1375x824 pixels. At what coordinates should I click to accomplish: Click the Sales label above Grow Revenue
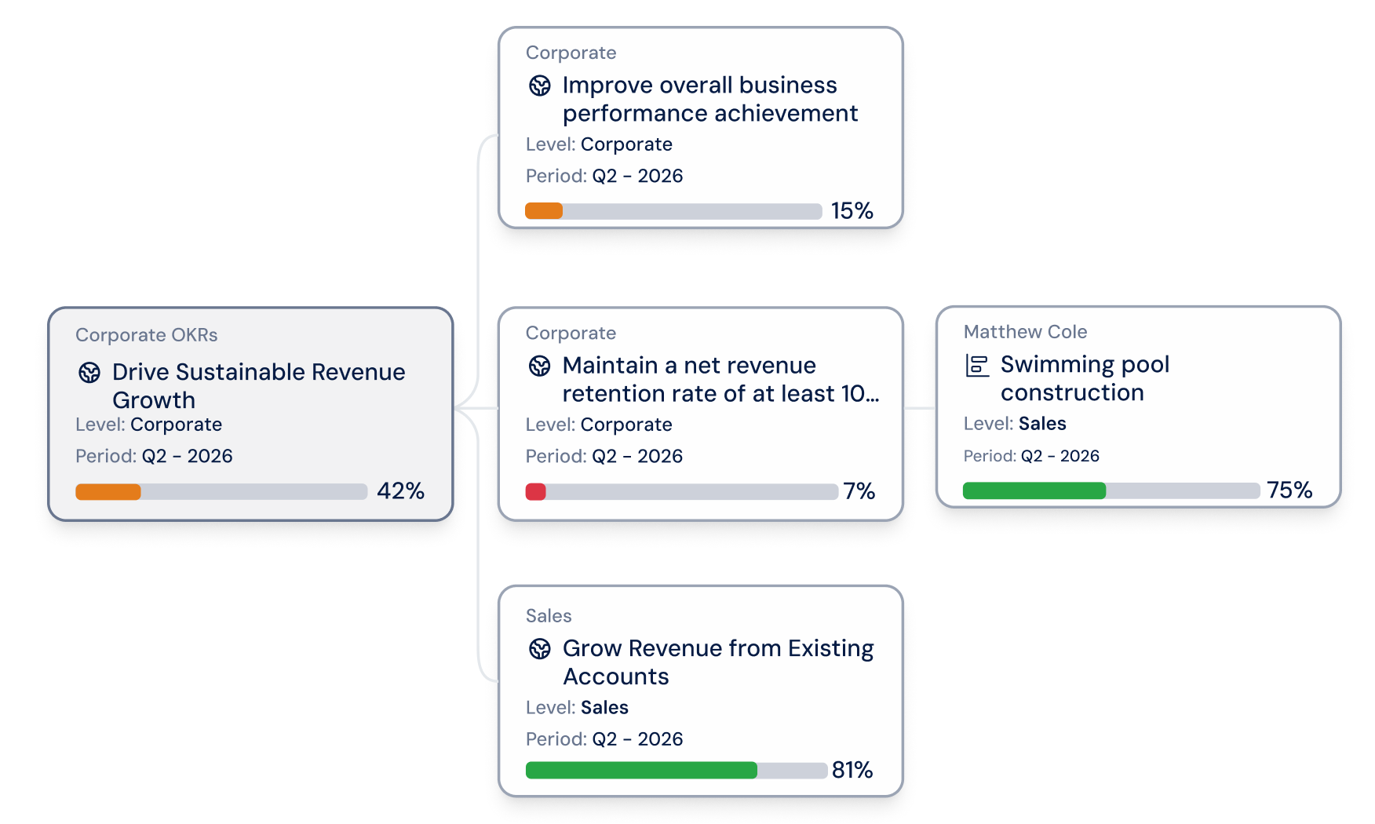(x=549, y=616)
